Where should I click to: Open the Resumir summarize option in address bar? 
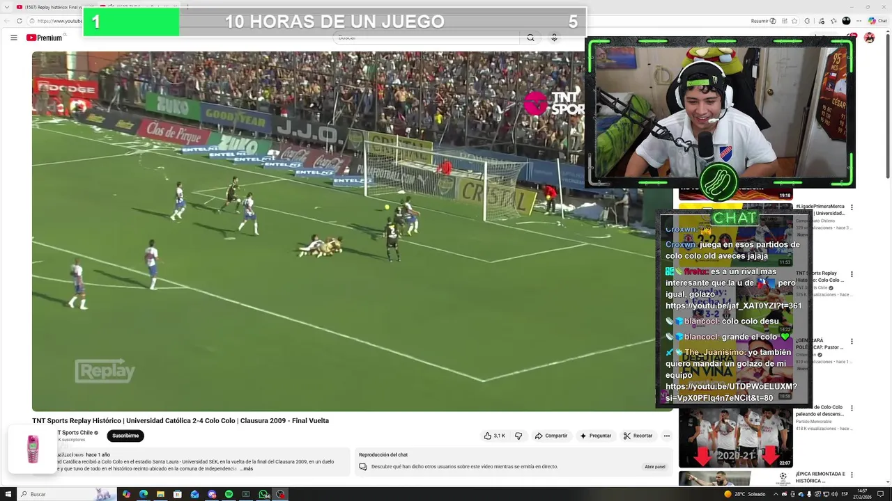pyautogui.click(x=763, y=21)
